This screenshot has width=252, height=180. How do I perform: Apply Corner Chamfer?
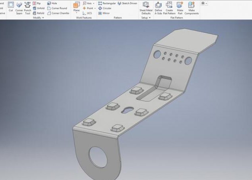pyautogui.click(x=58, y=13)
